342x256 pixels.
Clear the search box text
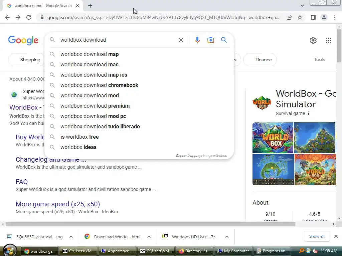[x=181, y=40]
